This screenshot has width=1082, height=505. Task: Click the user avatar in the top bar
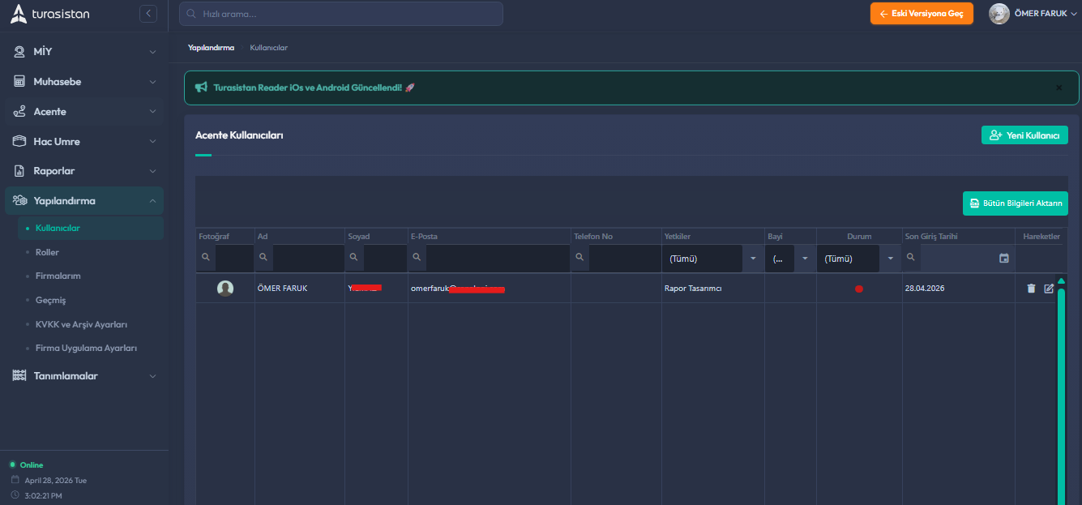999,14
